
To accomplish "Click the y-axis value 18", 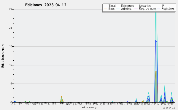I will 11,46.
